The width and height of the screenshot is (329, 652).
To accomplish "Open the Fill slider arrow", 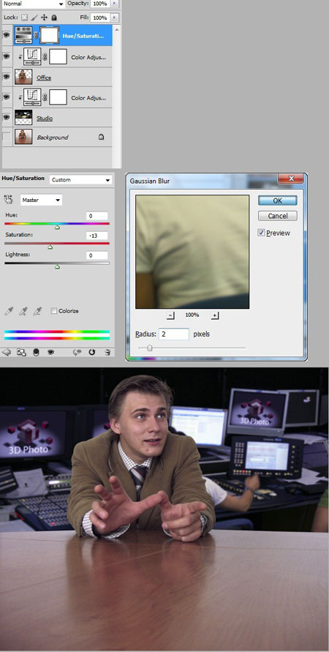I will coord(115,18).
